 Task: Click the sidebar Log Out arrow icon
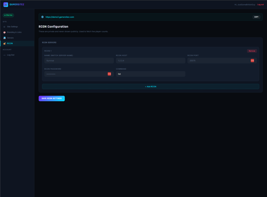(4, 55)
